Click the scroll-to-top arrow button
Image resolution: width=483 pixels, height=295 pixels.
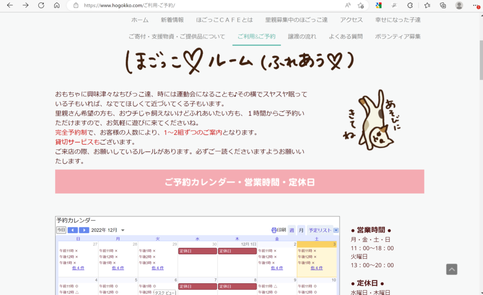click(451, 269)
